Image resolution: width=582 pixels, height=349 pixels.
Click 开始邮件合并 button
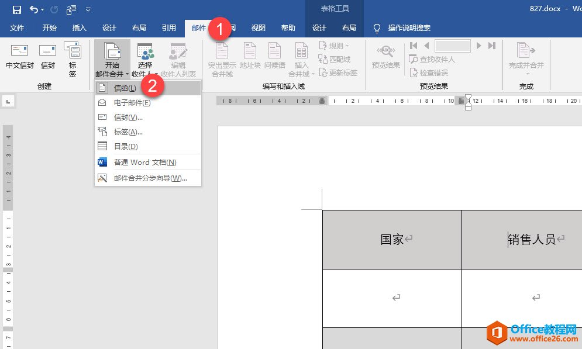coord(112,59)
